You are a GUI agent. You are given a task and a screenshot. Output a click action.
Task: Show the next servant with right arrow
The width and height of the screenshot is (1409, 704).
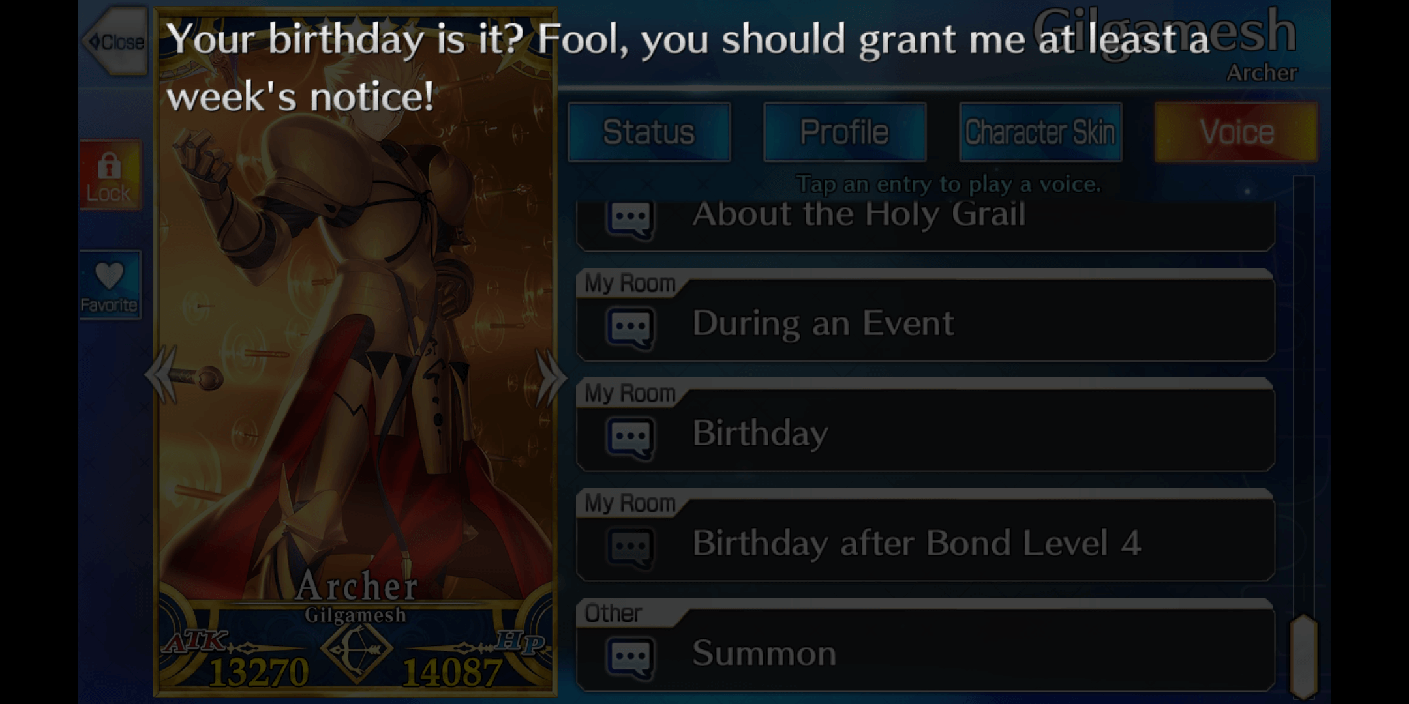tap(550, 377)
